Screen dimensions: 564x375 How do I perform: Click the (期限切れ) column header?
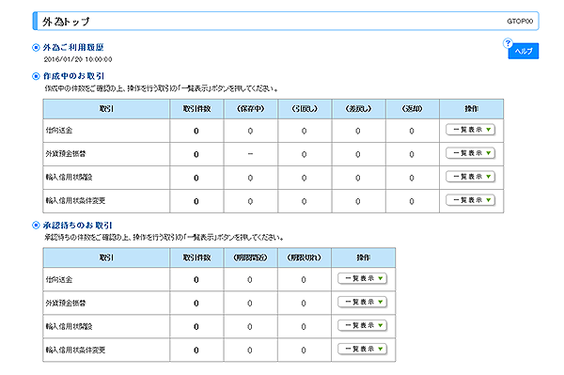305,258
